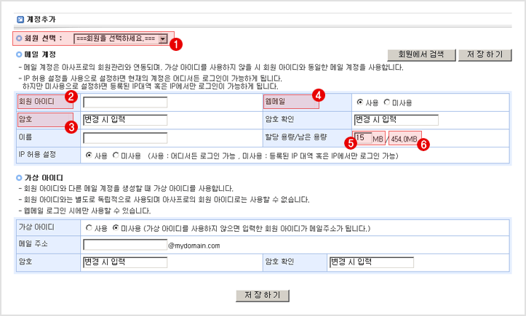The width and height of the screenshot is (526, 316).
Task: Click red marker number 2
Action: (72, 96)
